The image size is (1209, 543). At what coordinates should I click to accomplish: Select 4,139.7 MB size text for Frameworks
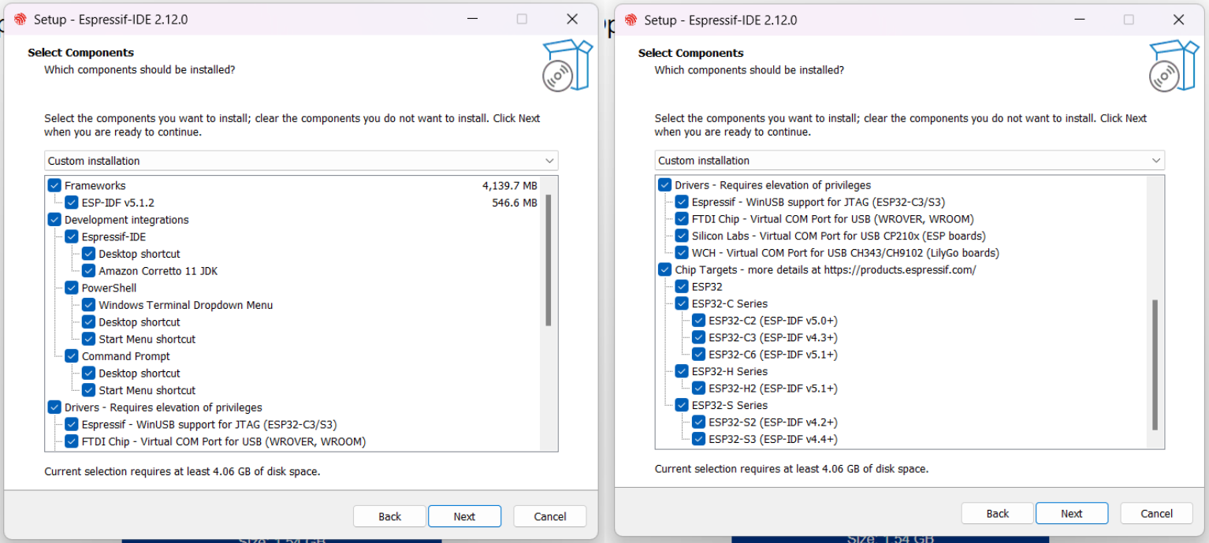pos(510,186)
